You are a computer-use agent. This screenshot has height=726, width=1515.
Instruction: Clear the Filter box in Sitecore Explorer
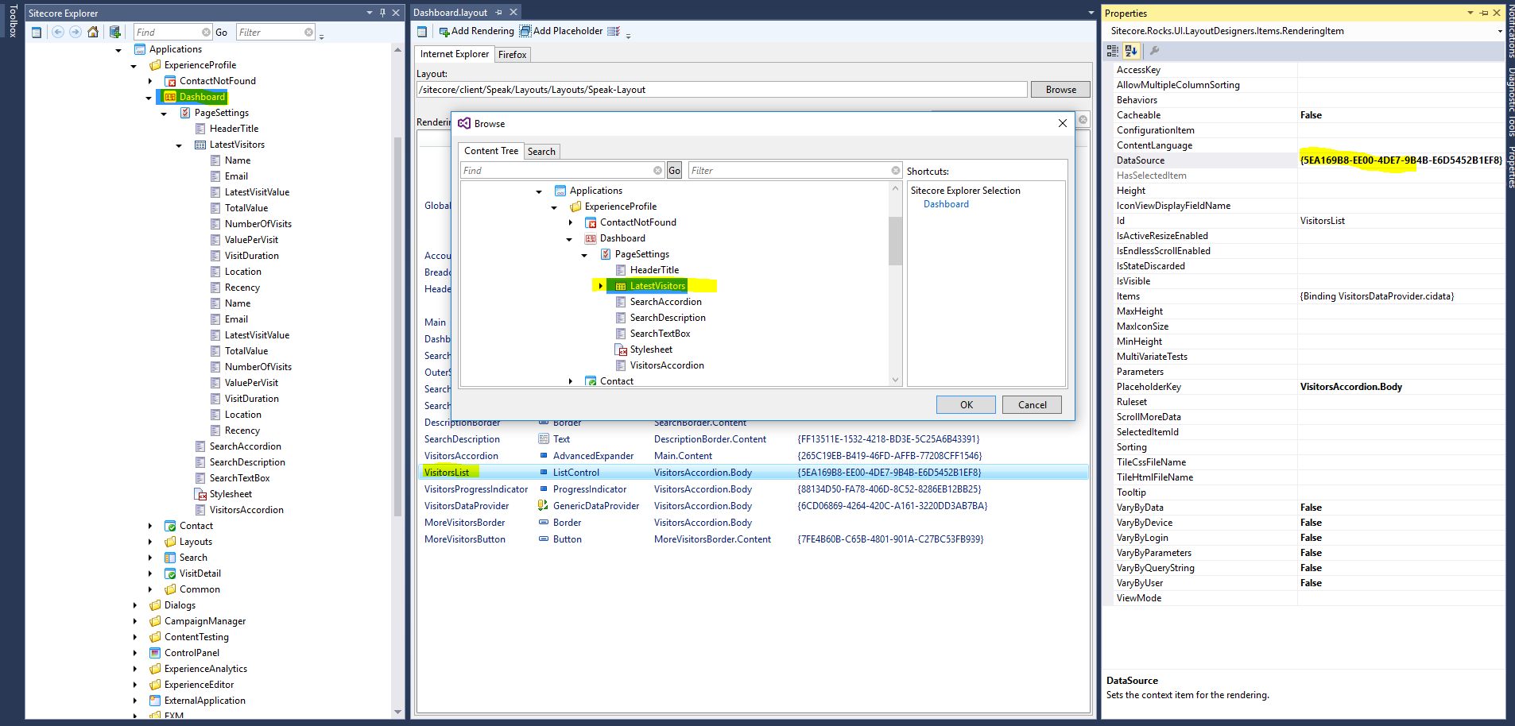click(308, 33)
